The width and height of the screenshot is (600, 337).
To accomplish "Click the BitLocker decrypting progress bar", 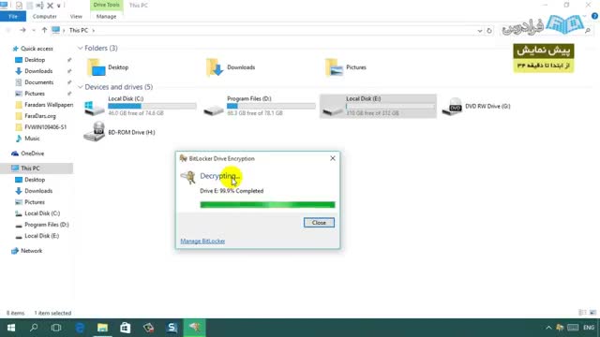I will point(267,205).
